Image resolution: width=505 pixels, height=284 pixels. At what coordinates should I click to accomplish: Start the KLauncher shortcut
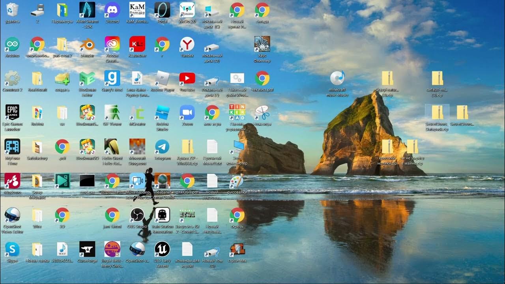coord(137,44)
